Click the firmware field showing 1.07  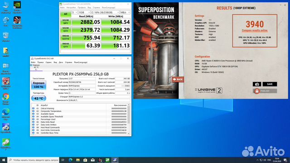(x=82, y=78)
